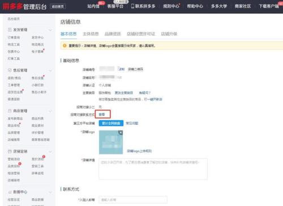This screenshot has width=283, height=206.
Task: Open 站内信 in top navigation
Action: (x=93, y=6)
